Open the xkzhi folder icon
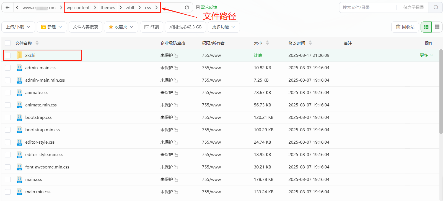This screenshot has width=443, height=201. (x=19, y=55)
